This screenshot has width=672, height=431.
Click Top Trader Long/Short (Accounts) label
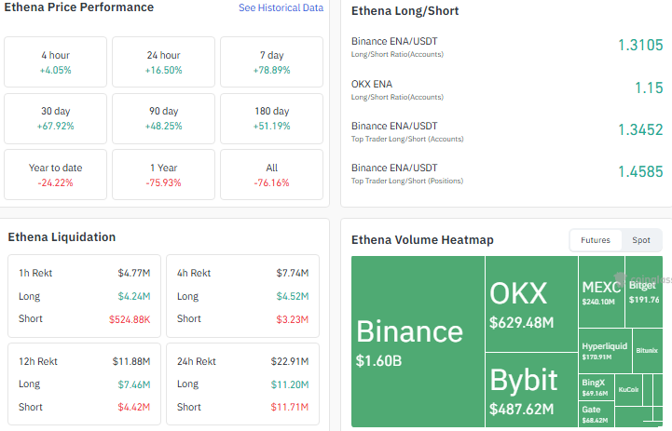click(x=407, y=139)
